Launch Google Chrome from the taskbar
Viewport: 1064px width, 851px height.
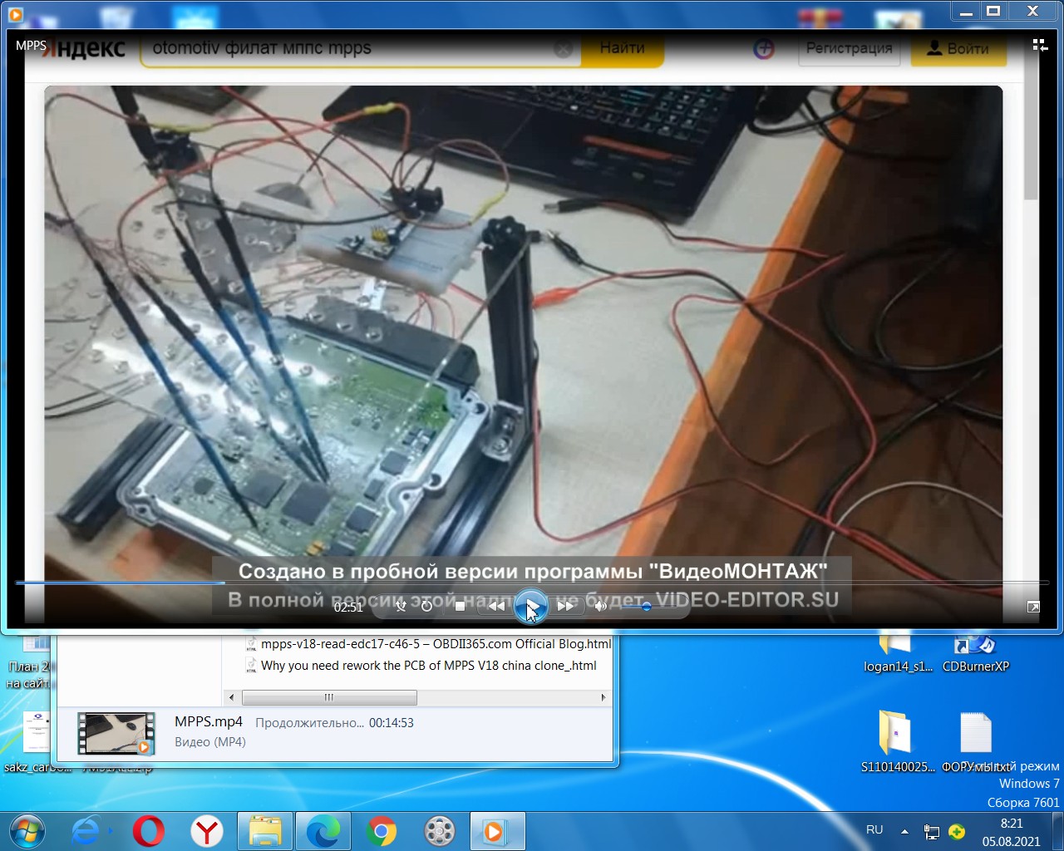[x=382, y=831]
